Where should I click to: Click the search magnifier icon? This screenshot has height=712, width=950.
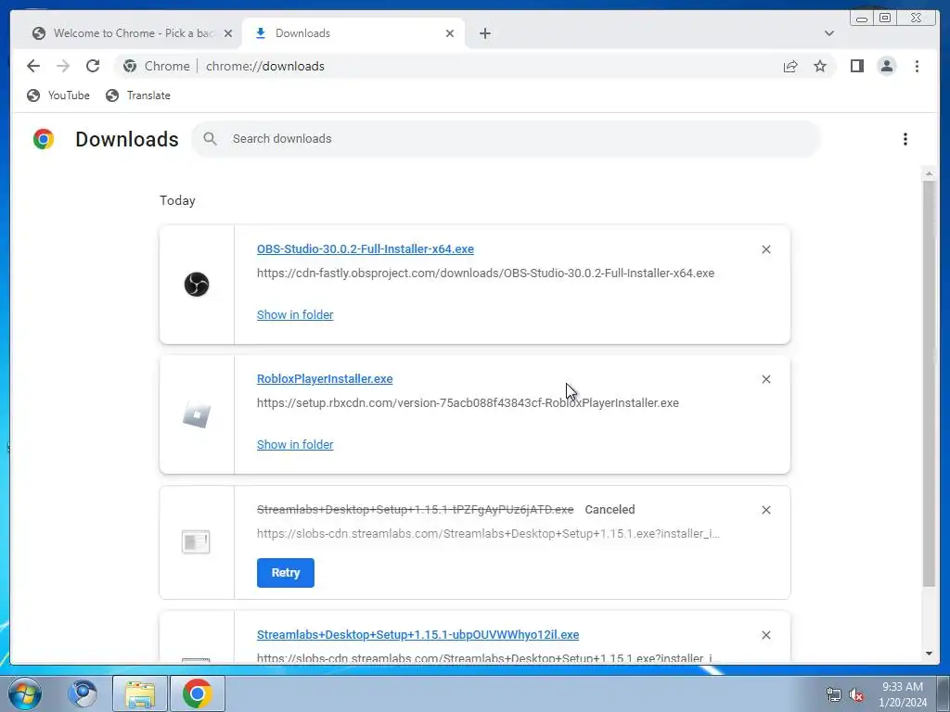210,139
